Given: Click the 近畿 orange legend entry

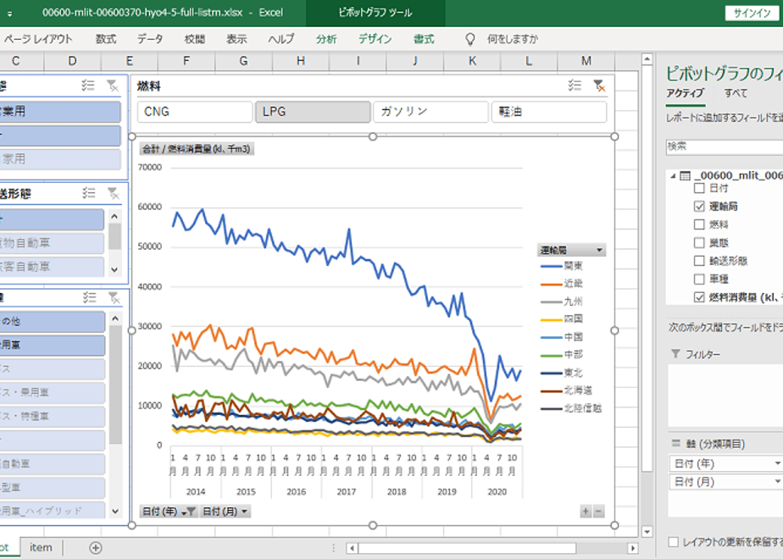Looking at the screenshot, I should tap(562, 284).
